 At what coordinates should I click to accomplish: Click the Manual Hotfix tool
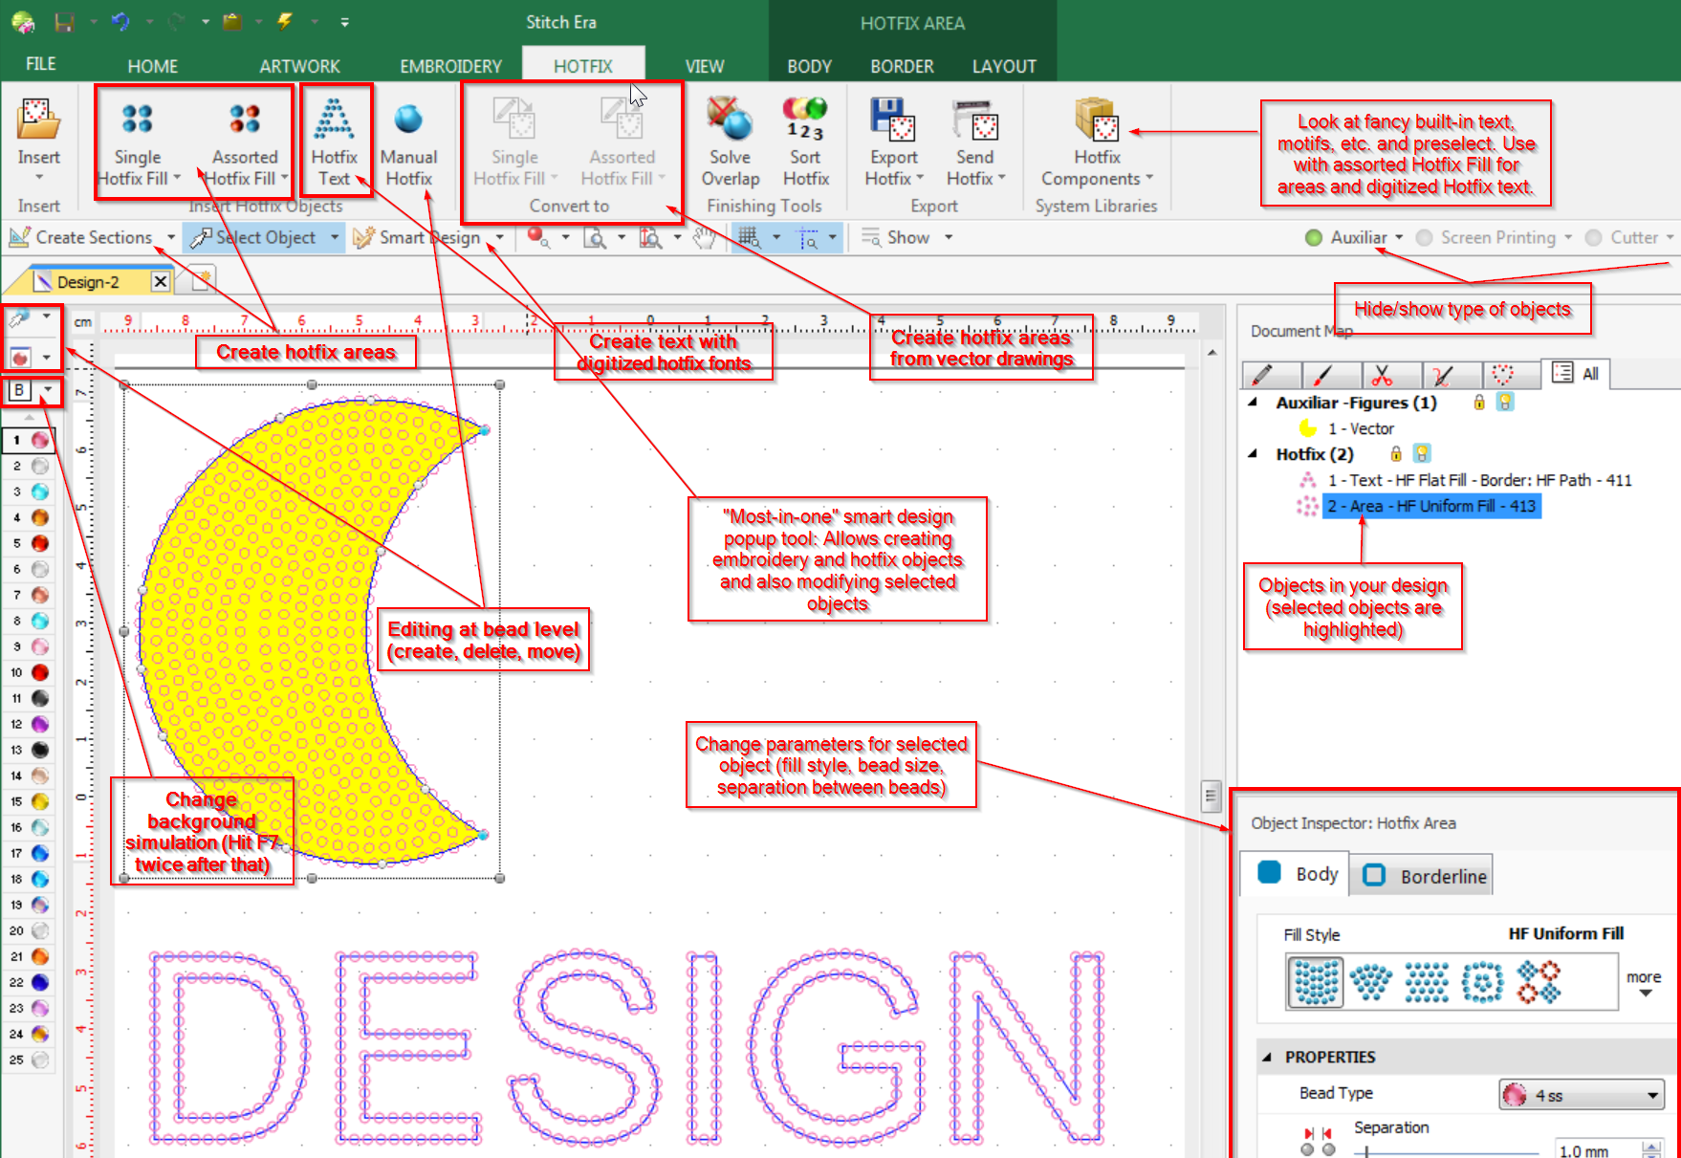point(408,143)
